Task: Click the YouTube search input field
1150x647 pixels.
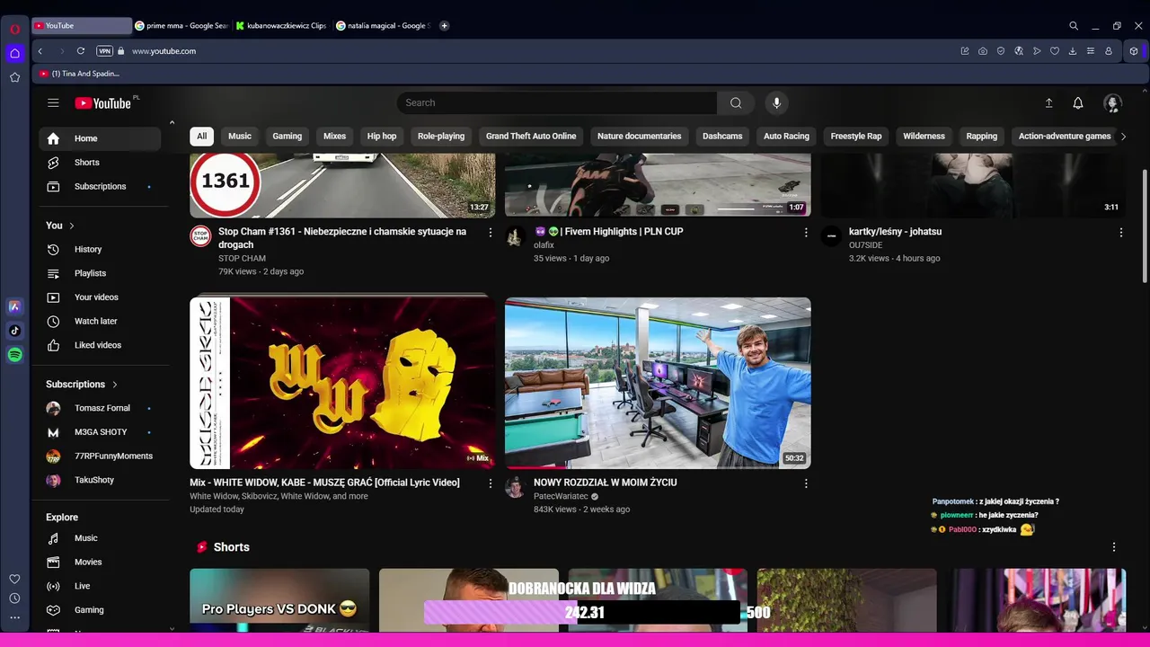Action: coord(557,103)
